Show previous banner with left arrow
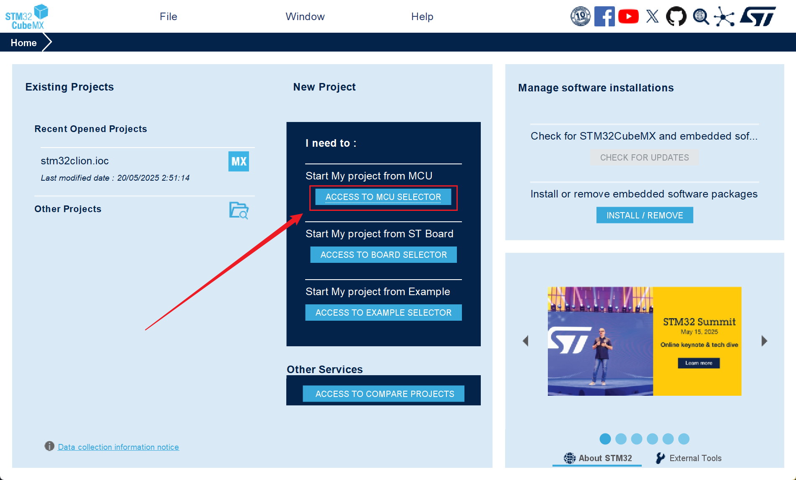Viewport: 796px width, 480px height. pos(525,341)
